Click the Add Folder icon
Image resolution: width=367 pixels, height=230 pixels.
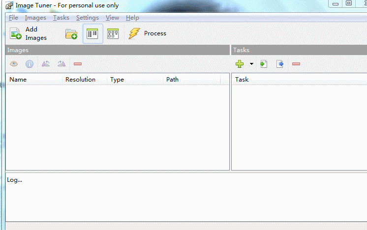pos(71,34)
